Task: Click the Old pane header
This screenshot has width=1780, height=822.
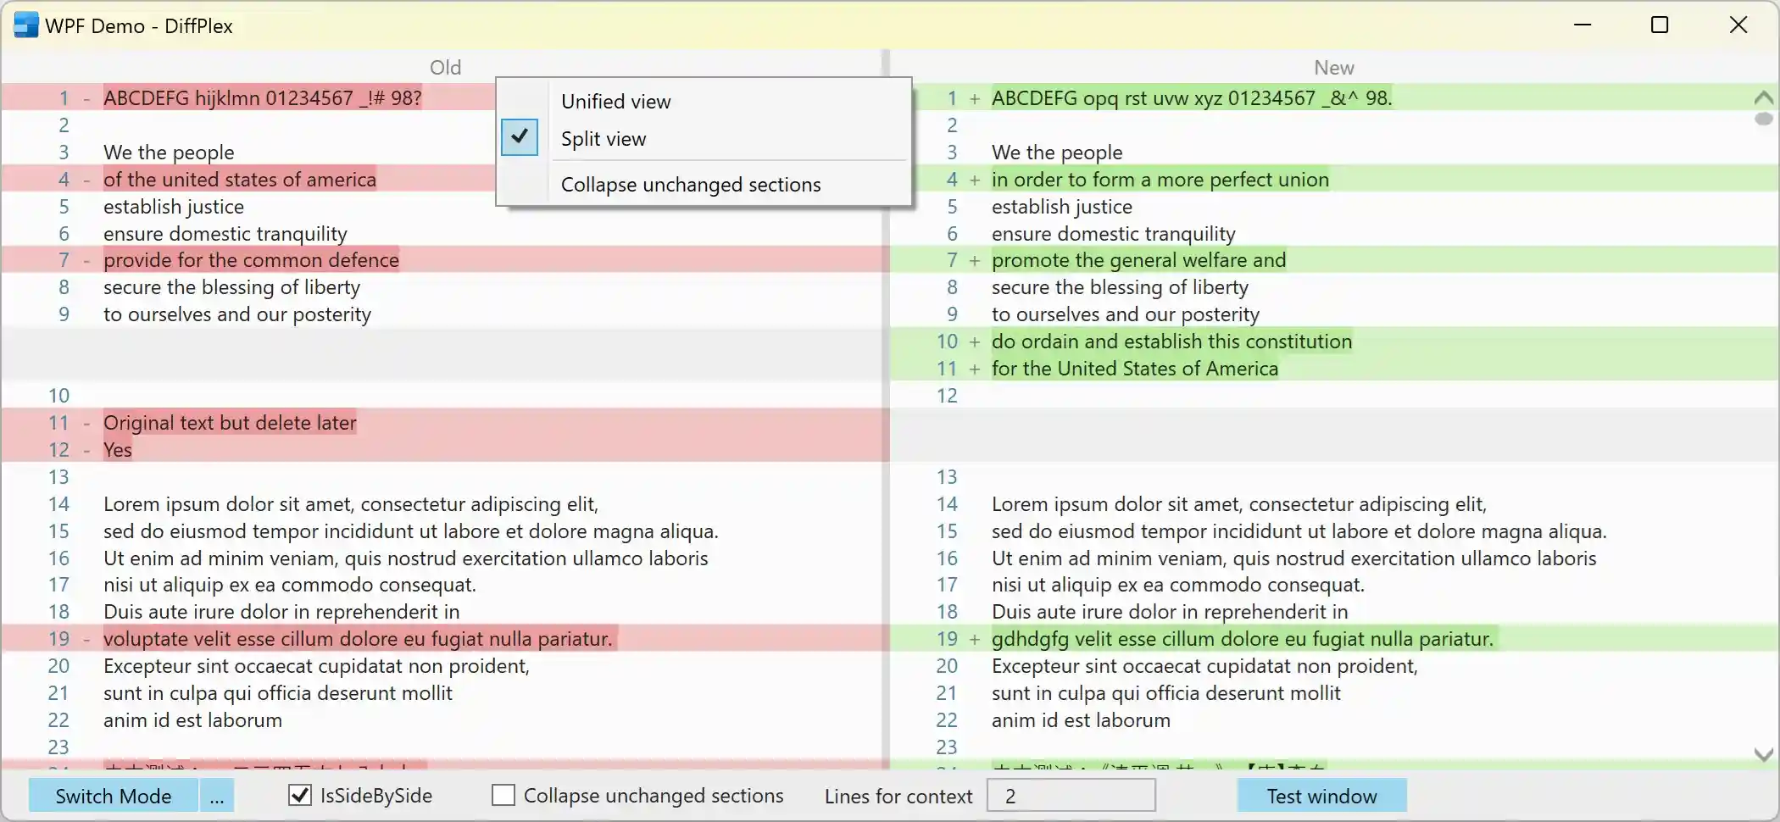Action: pyautogui.click(x=445, y=68)
